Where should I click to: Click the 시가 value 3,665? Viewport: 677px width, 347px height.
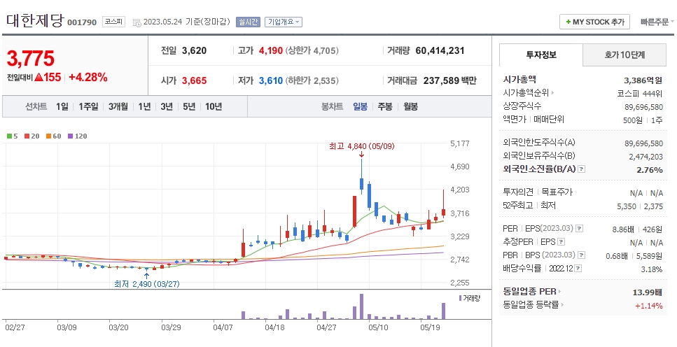pos(195,80)
